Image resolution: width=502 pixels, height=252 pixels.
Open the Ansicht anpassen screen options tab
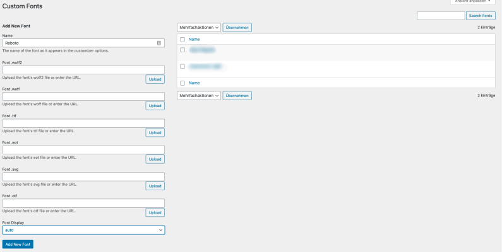[x=472, y=2]
